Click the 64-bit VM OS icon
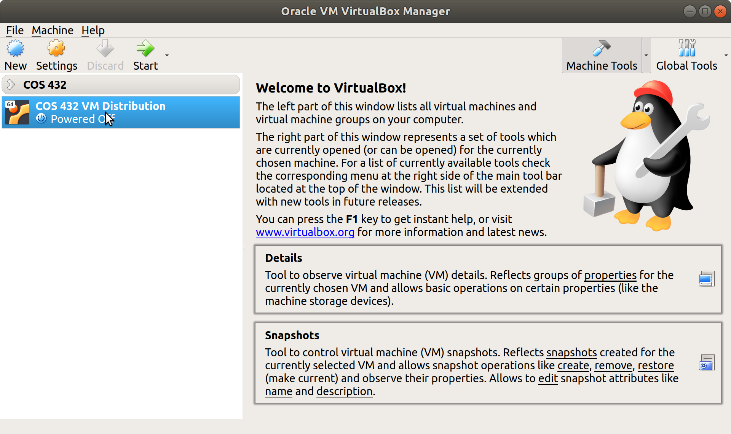Screen dimensions: 731x434 click(x=17, y=112)
